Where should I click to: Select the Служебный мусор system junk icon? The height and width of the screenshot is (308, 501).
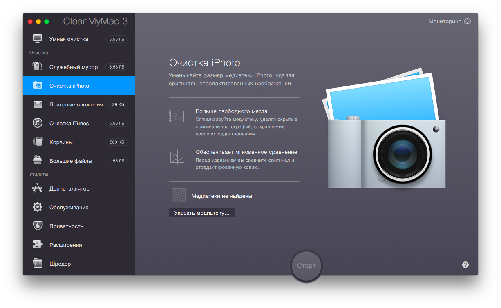[38, 66]
